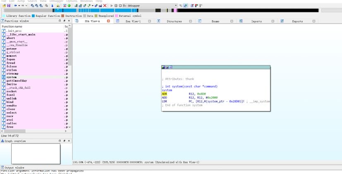Close the IDA View-A tab
Screen dimensions: 342x174
(108, 21)
